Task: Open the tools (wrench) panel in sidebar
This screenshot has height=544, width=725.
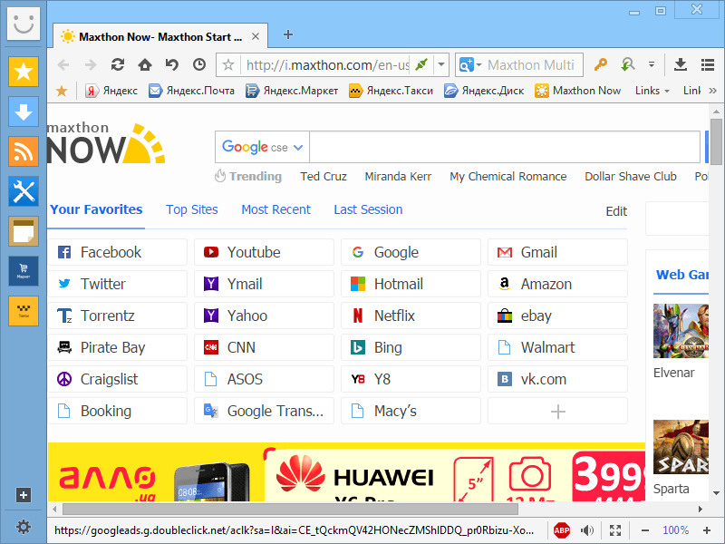Action: [24, 191]
